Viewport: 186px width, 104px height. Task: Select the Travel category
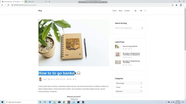pos(129,87)
